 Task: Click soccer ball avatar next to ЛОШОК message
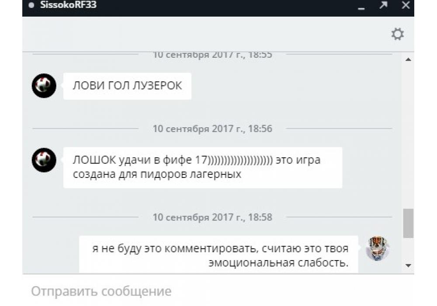(x=44, y=160)
